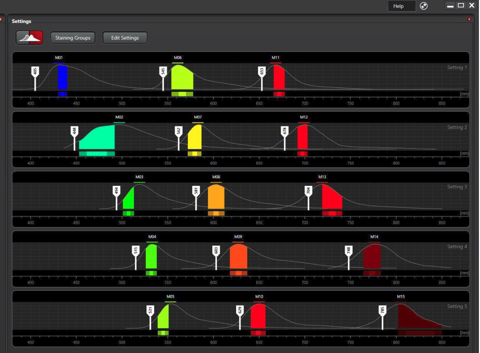Select the 405 laser line marker
Image resolution: width=480 pixels, height=353 pixels.
coord(35,72)
